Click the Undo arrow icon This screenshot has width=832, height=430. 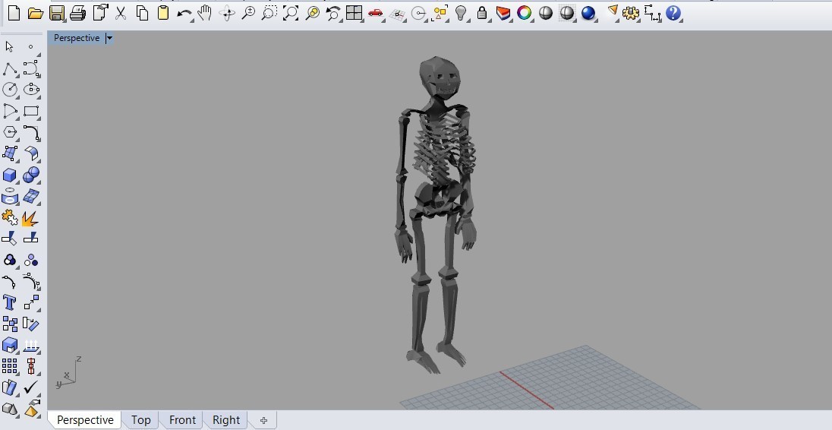point(184,13)
